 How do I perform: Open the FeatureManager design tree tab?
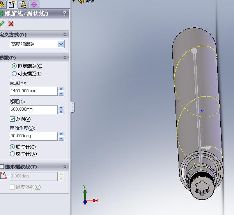tap(3, 4)
